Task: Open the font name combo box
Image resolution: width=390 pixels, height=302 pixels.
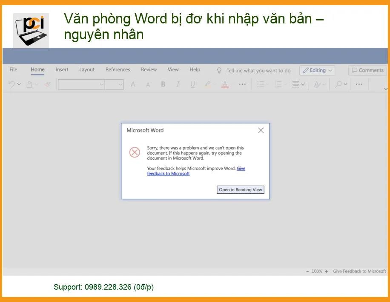Action: point(81,84)
